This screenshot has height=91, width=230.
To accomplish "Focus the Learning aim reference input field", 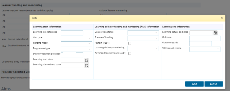I will (x=72, y=33).
